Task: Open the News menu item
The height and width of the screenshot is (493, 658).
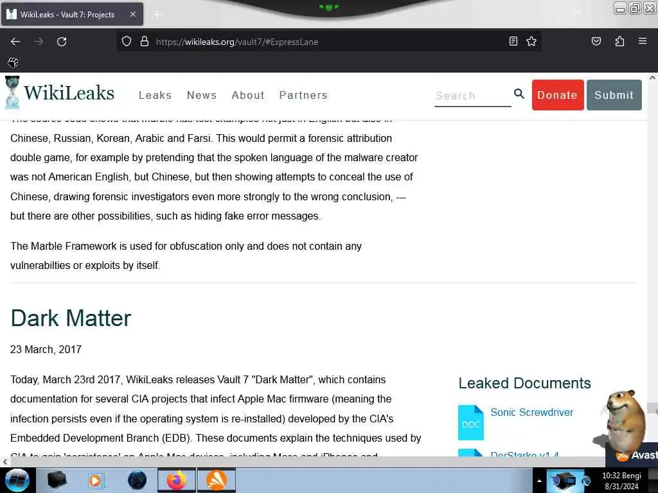Action: (x=202, y=95)
